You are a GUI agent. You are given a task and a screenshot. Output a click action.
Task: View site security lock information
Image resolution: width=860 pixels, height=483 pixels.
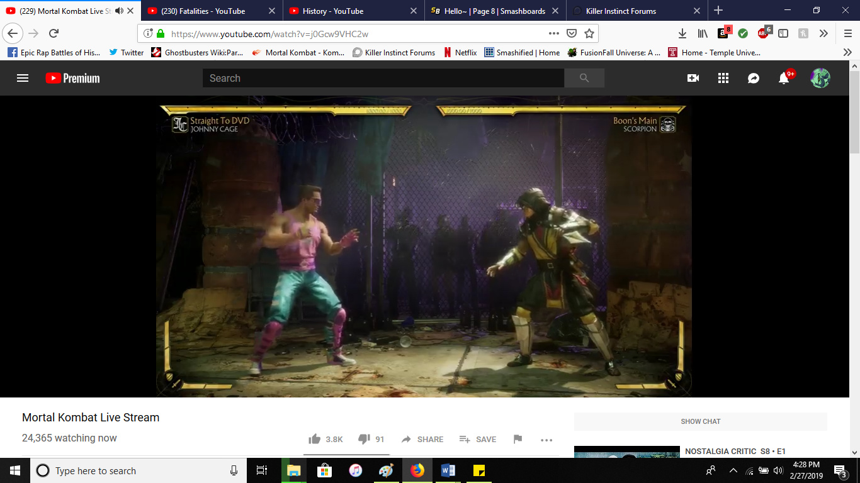[x=161, y=33]
